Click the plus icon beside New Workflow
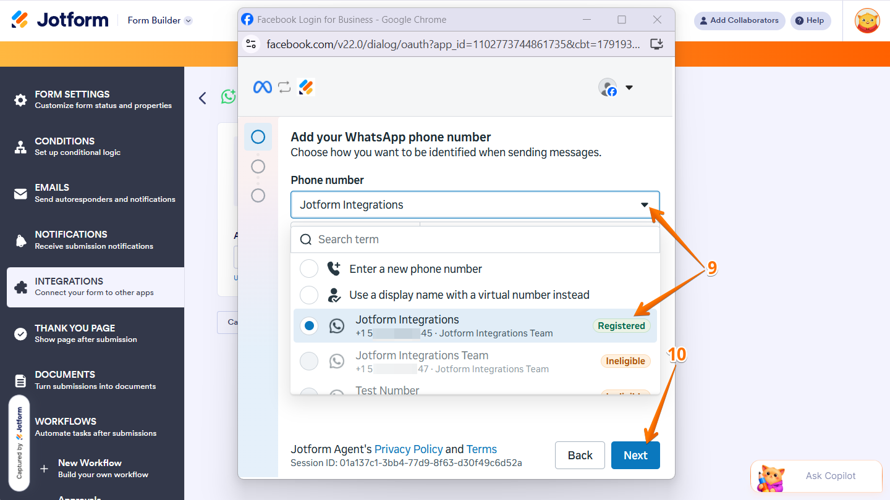 (44, 469)
